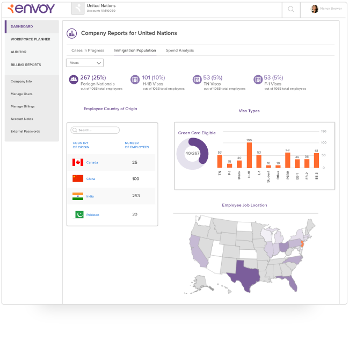The image size is (349, 361).
Task: Click the TN bar in Visa Types chart
Action: [x=220, y=161]
